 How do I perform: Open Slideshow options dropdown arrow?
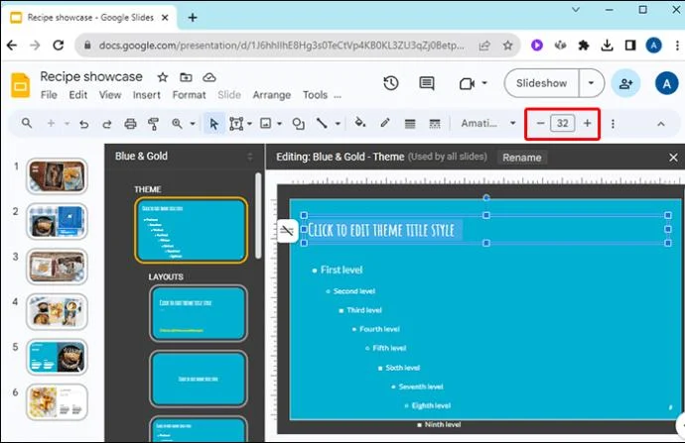[591, 83]
